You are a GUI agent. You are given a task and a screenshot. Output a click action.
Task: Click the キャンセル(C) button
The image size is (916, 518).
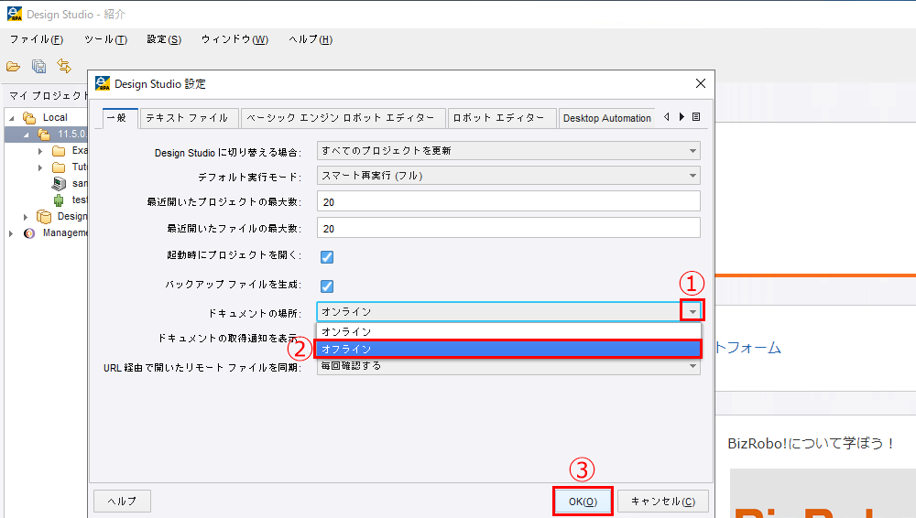pos(663,502)
